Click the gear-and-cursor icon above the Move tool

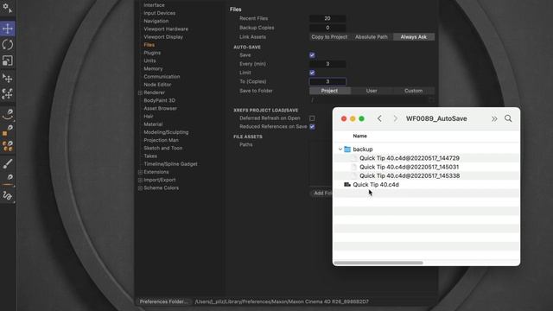click(8, 8)
